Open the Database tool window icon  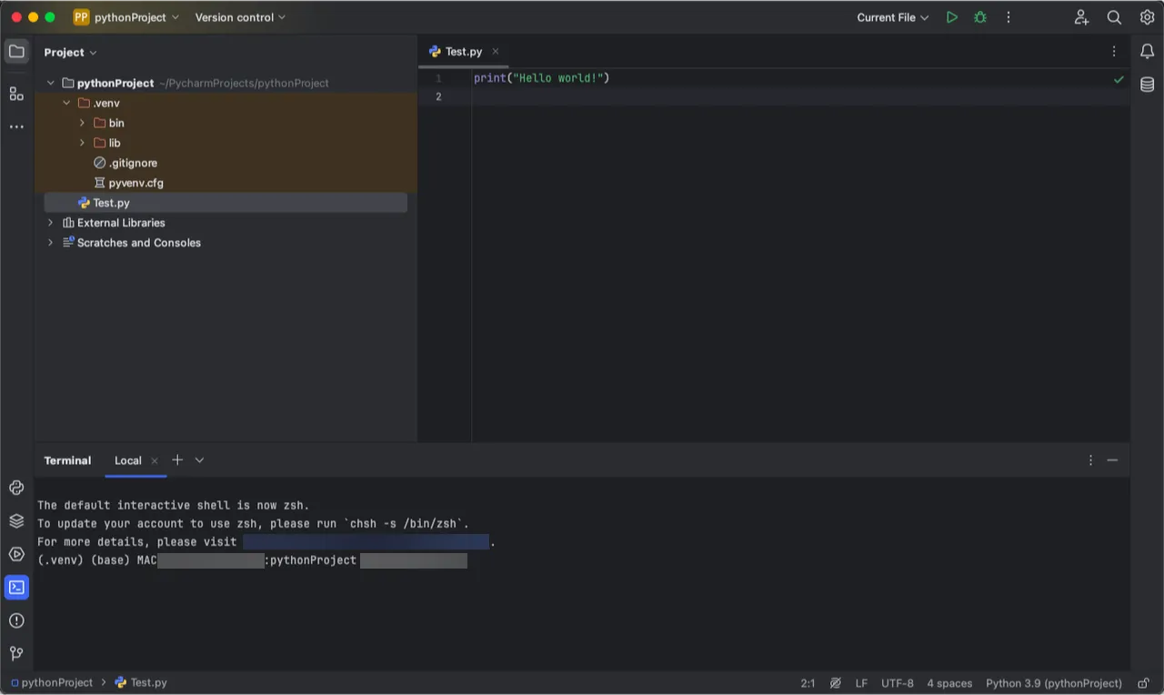click(1147, 85)
